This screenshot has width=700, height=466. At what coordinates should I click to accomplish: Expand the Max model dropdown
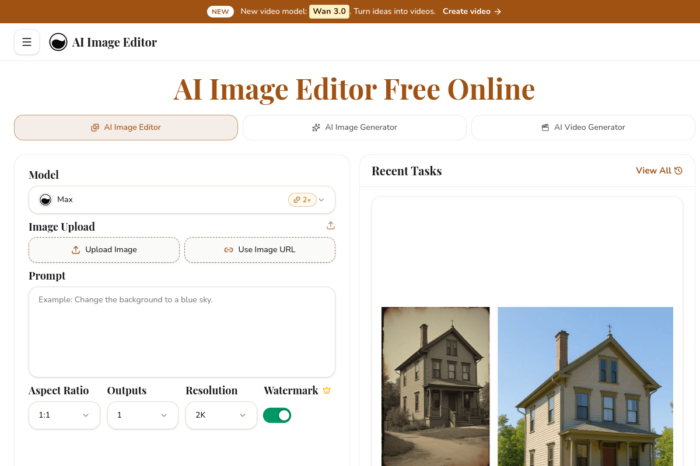182,200
